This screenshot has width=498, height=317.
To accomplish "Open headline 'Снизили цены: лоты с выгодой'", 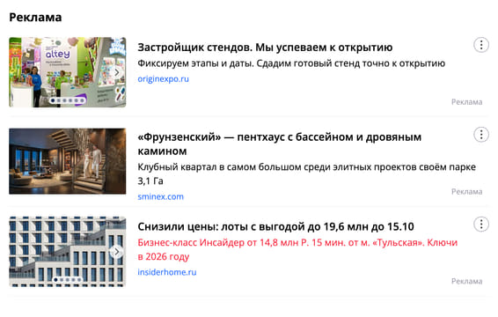I will 275,226.
